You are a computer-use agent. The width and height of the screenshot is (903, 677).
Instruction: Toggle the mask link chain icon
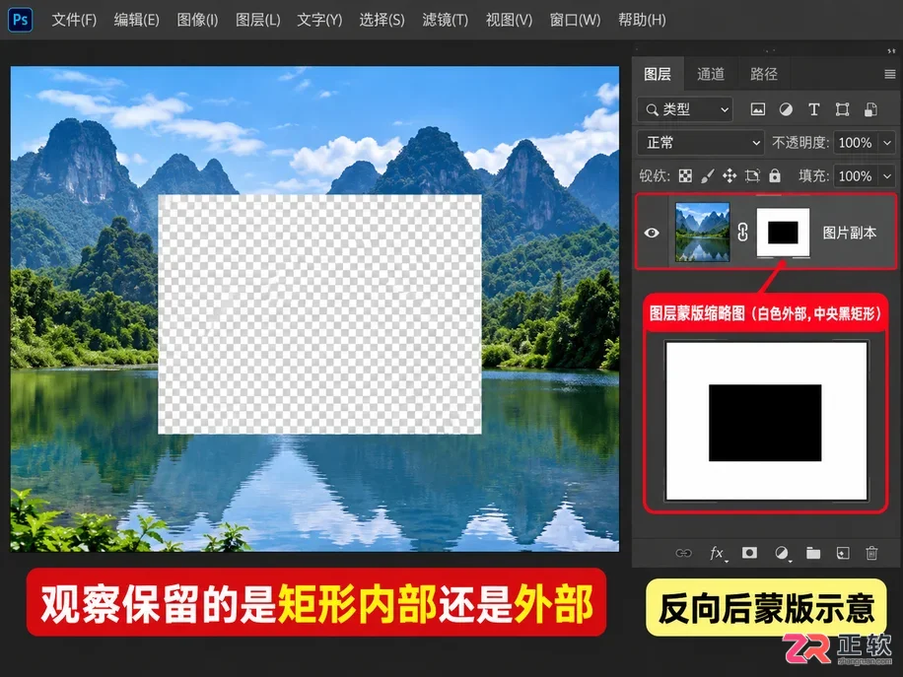pos(743,232)
